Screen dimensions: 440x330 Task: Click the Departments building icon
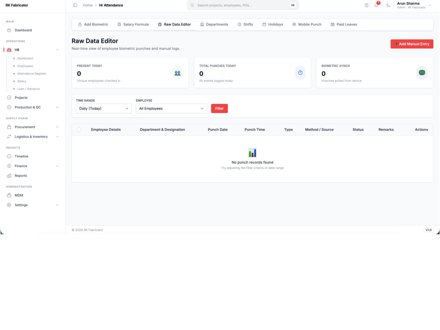[x=202, y=24]
